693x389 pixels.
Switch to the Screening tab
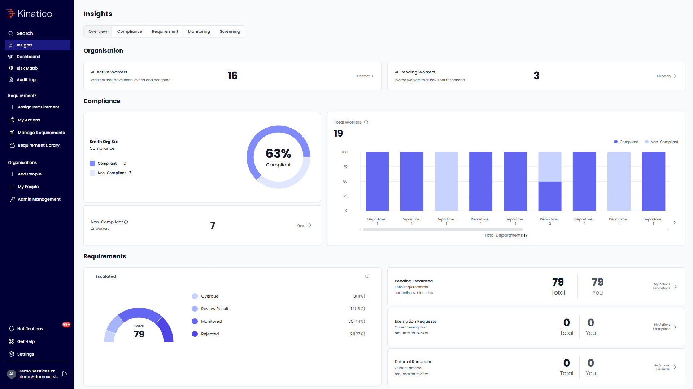(x=230, y=31)
